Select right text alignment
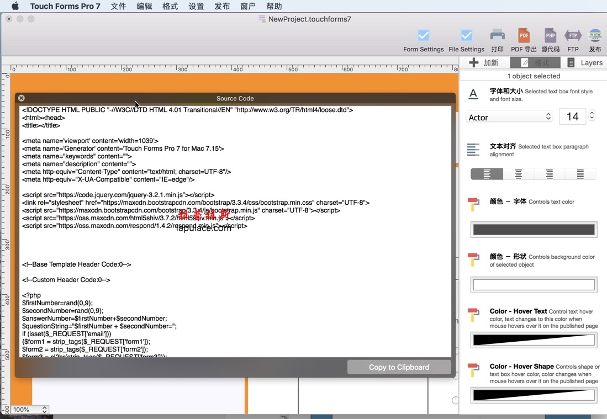 point(550,174)
